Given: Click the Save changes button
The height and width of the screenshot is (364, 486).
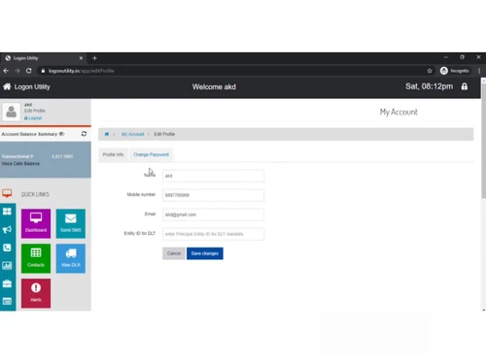Looking at the screenshot, I should [205, 253].
